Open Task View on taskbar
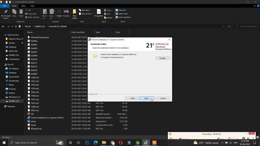260x146 pixels. [78, 142]
